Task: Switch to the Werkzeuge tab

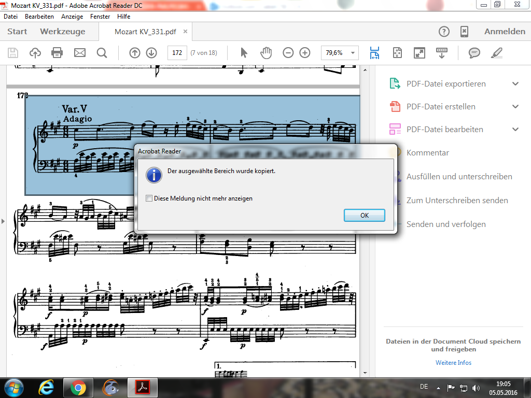Action: click(63, 32)
